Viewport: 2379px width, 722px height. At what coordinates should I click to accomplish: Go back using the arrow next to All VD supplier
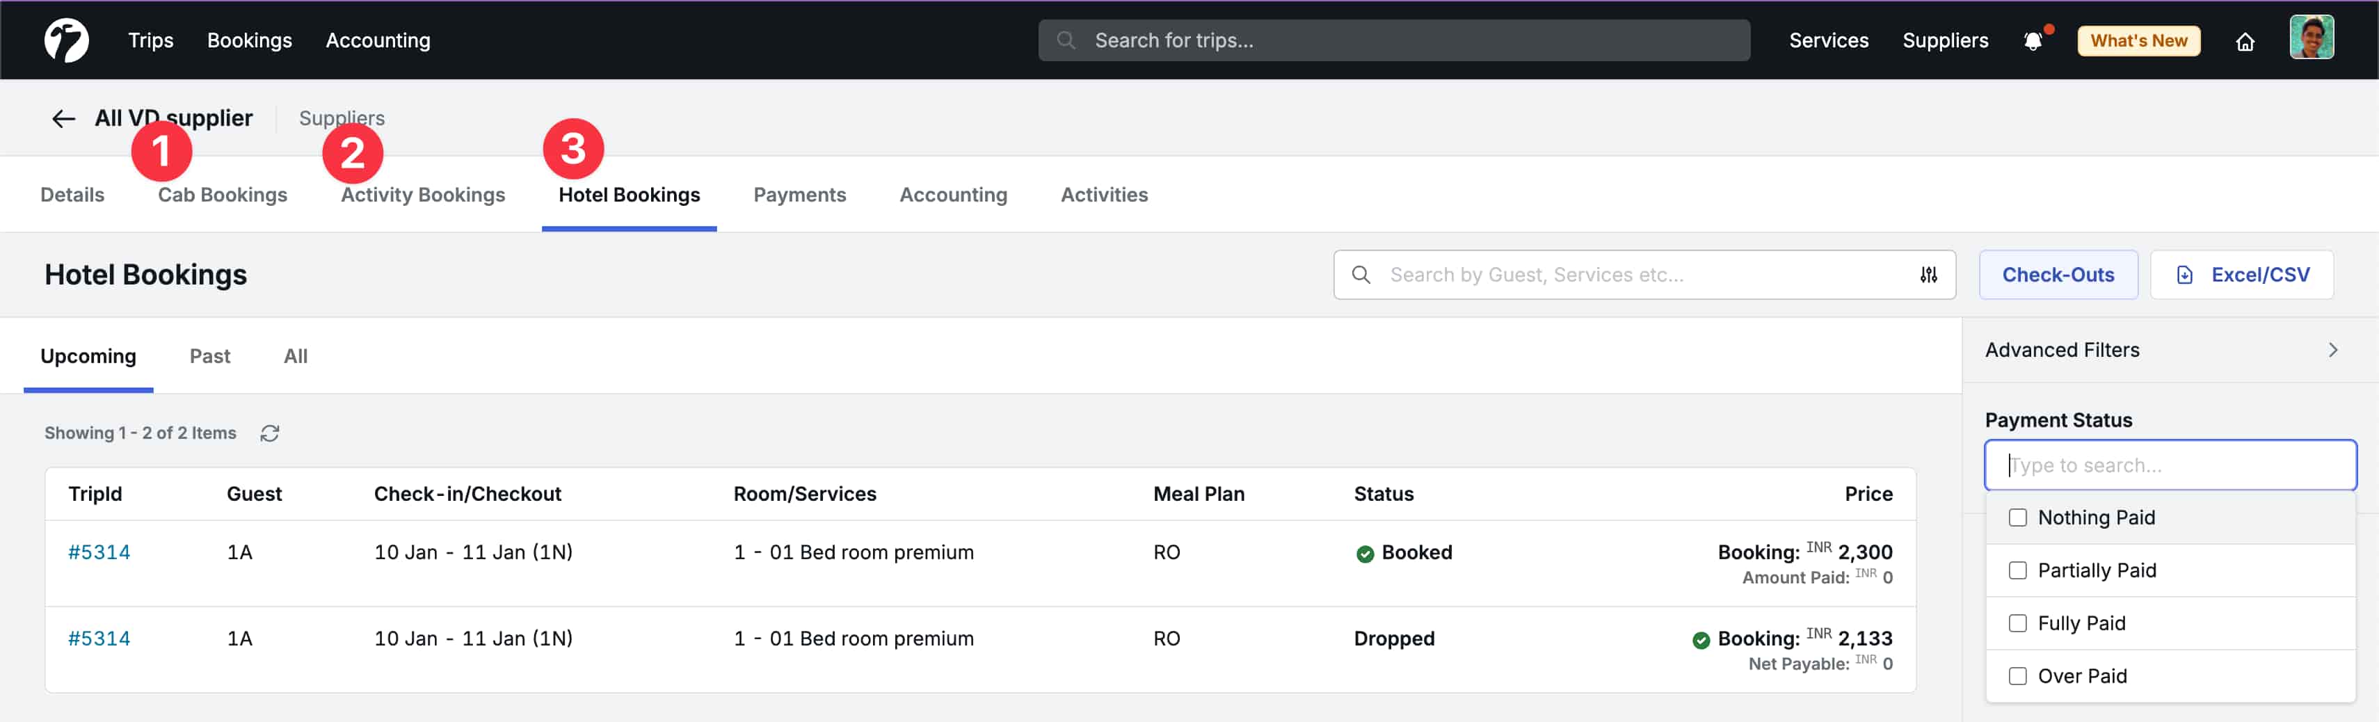tap(62, 118)
